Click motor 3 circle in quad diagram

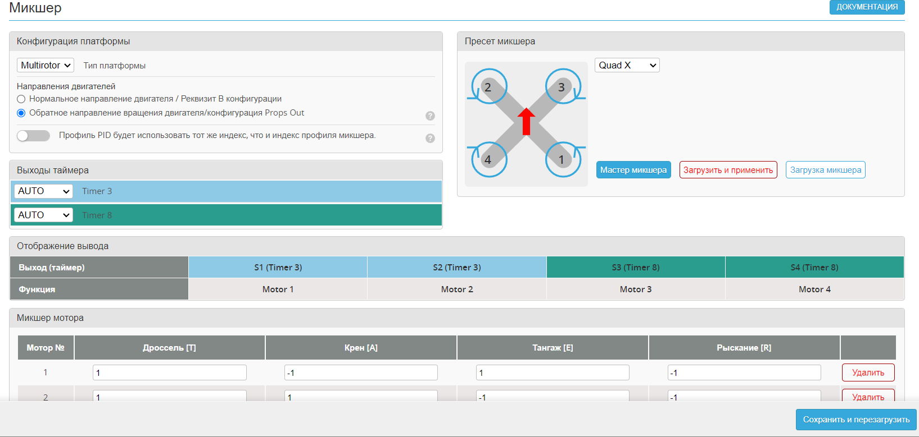coord(562,87)
